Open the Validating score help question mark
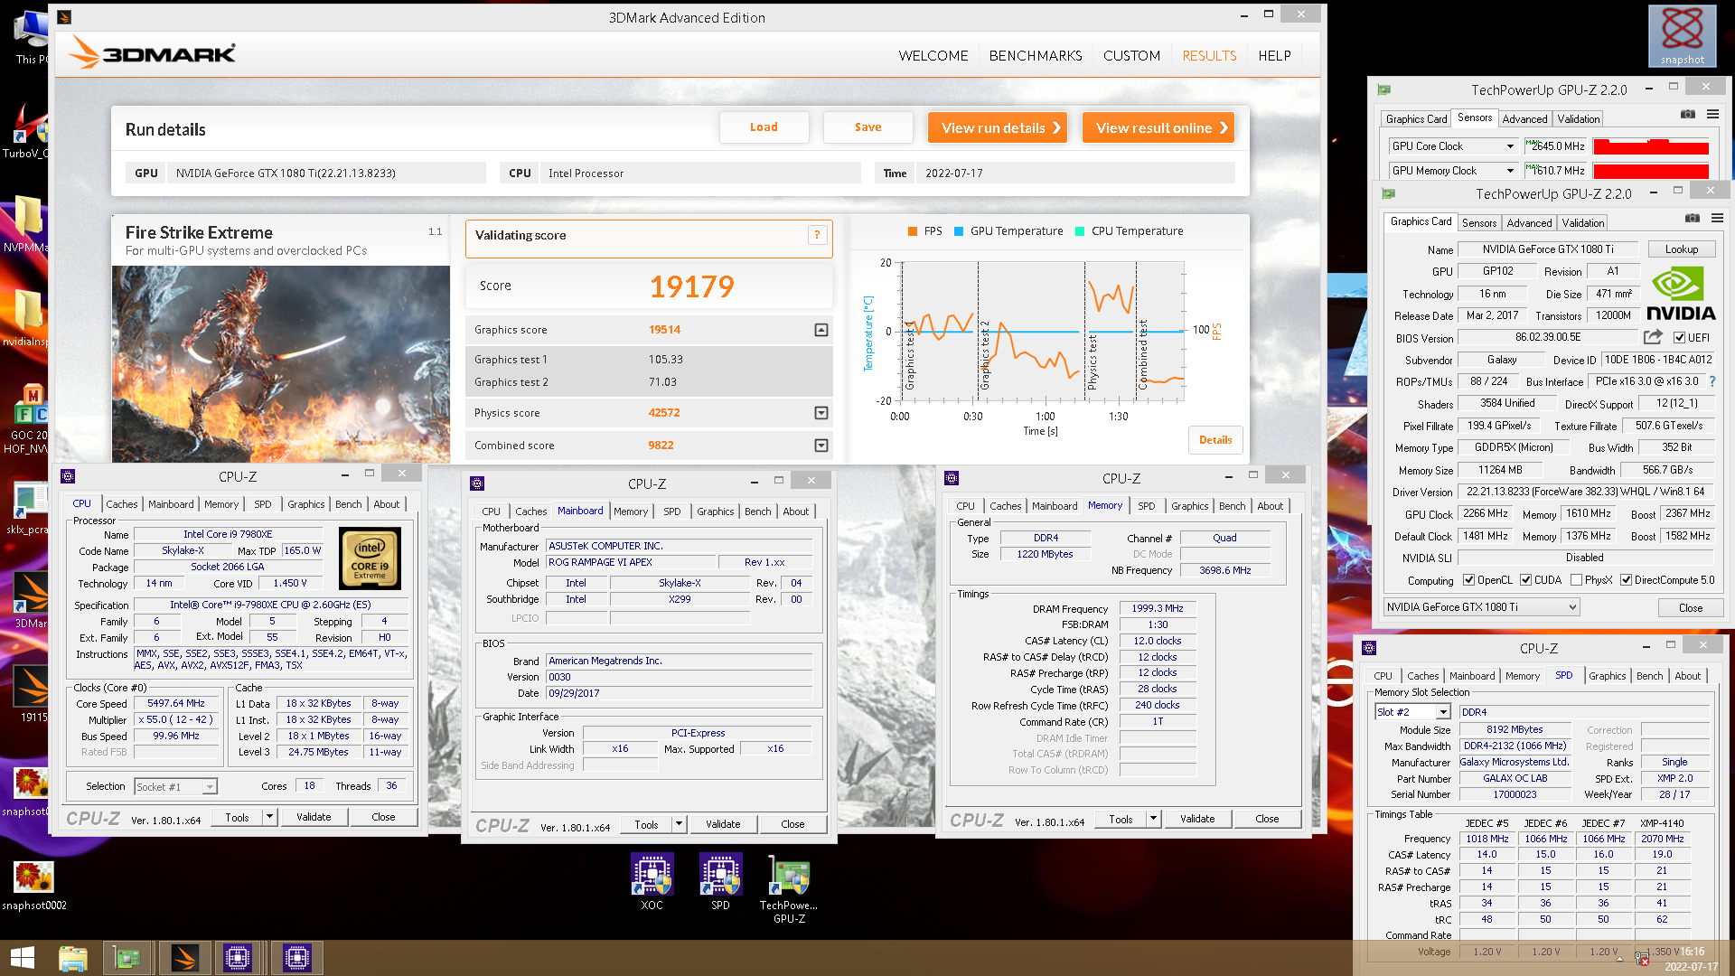Image resolution: width=1735 pixels, height=976 pixels. tap(817, 235)
